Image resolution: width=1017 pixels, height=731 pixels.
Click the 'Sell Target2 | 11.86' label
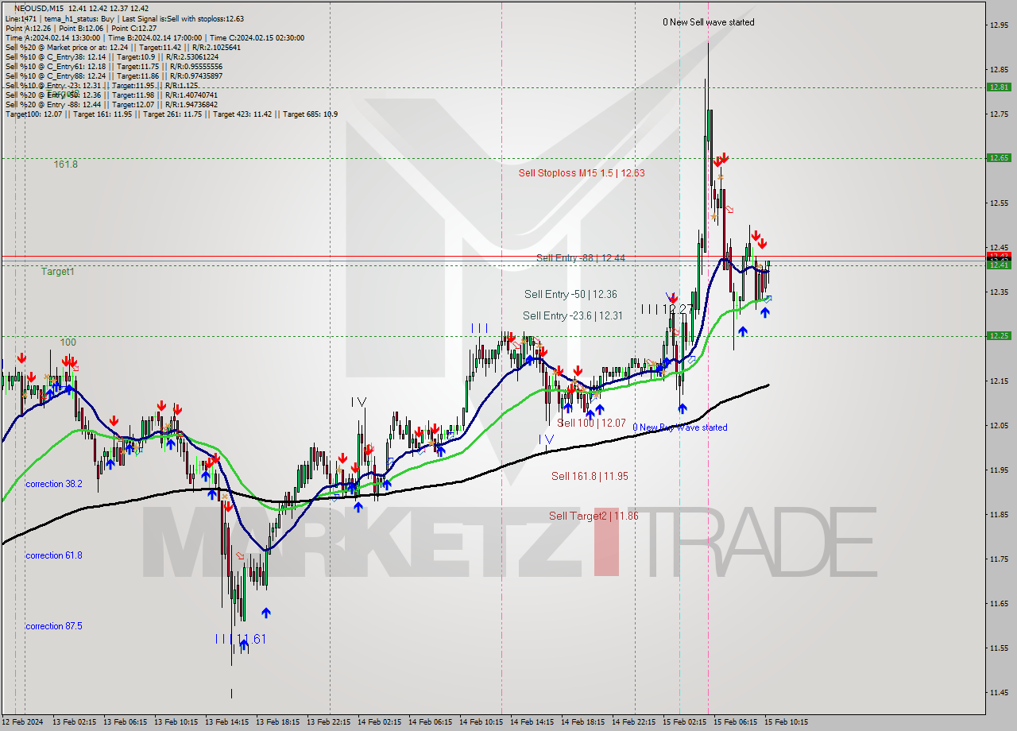(x=594, y=516)
